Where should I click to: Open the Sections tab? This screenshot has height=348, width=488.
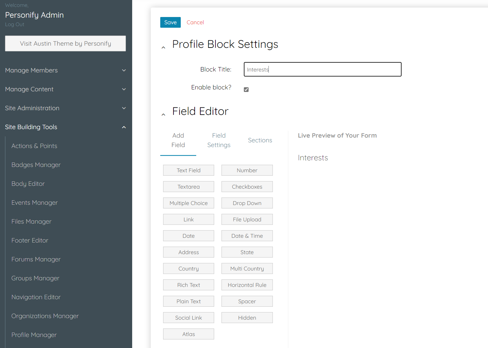pos(260,140)
